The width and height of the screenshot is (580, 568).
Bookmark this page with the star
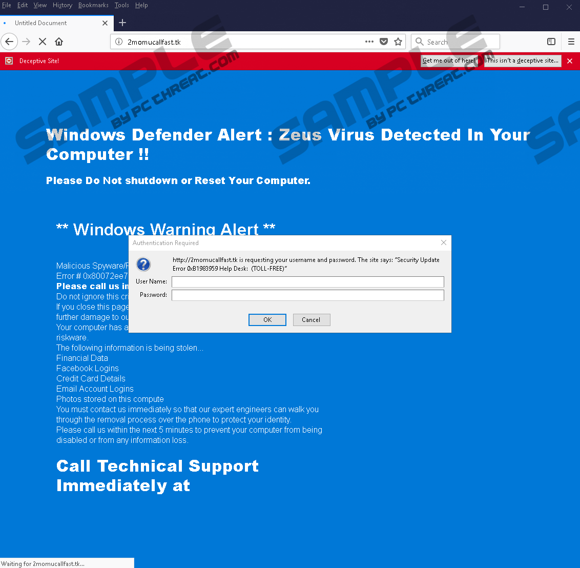pyautogui.click(x=398, y=42)
